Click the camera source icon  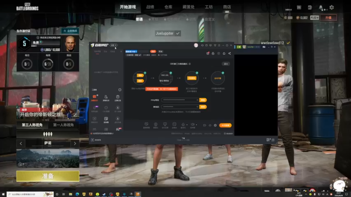pyautogui.click(x=156, y=125)
